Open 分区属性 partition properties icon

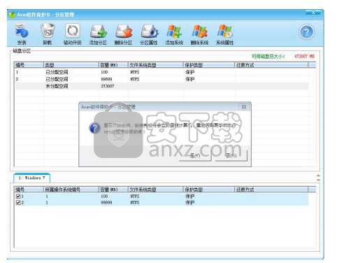pyautogui.click(x=149, y=34)
